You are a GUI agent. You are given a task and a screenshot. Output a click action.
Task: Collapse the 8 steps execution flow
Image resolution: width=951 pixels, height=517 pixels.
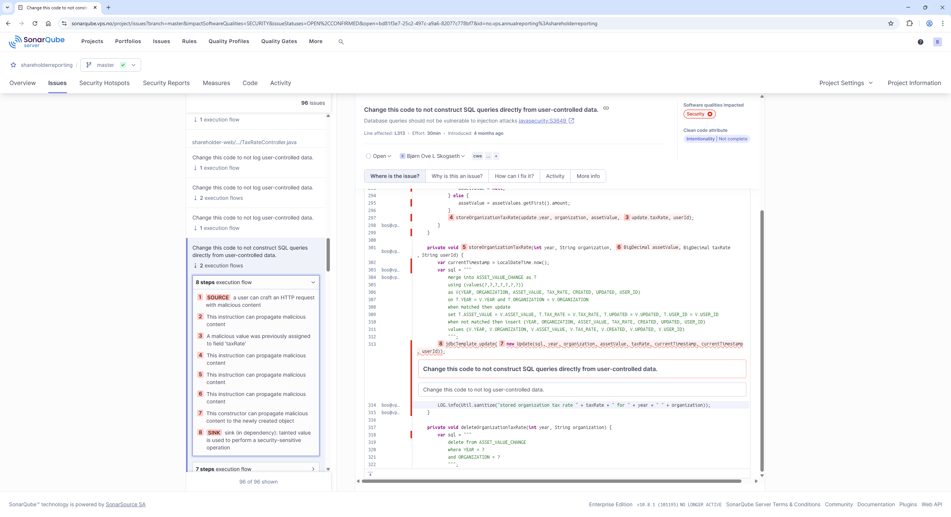(x=313, y=282)
